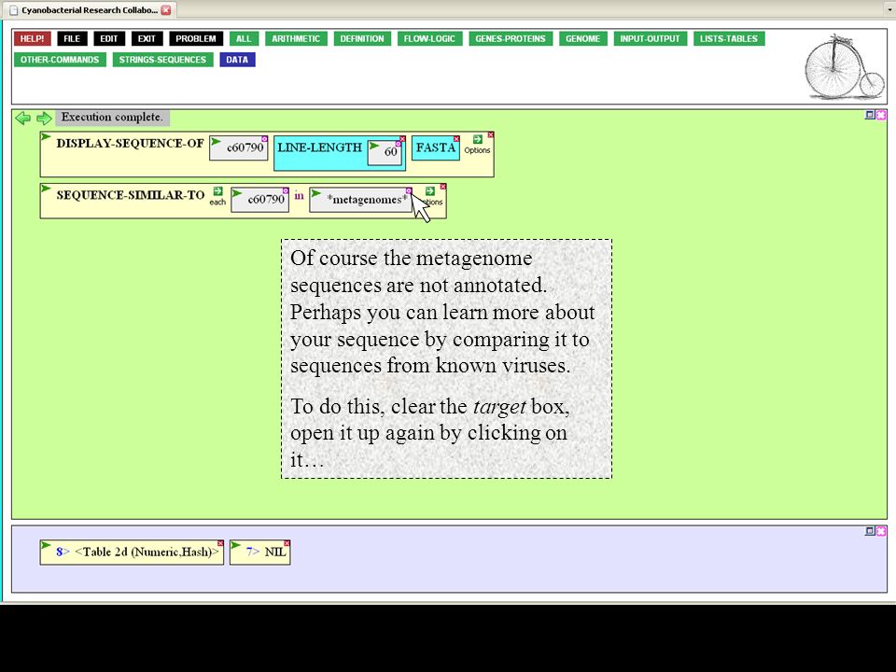Clear the *metagenomes* target box
This screenshot has width=896, height=672.
409,190
